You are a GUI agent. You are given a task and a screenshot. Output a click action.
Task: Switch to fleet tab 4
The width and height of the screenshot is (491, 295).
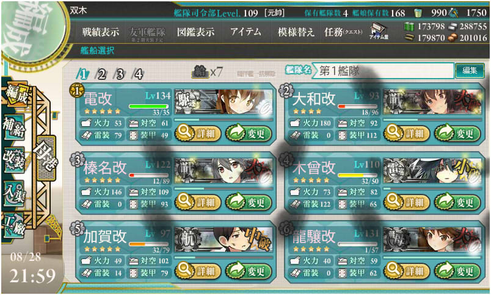[138, 74]
